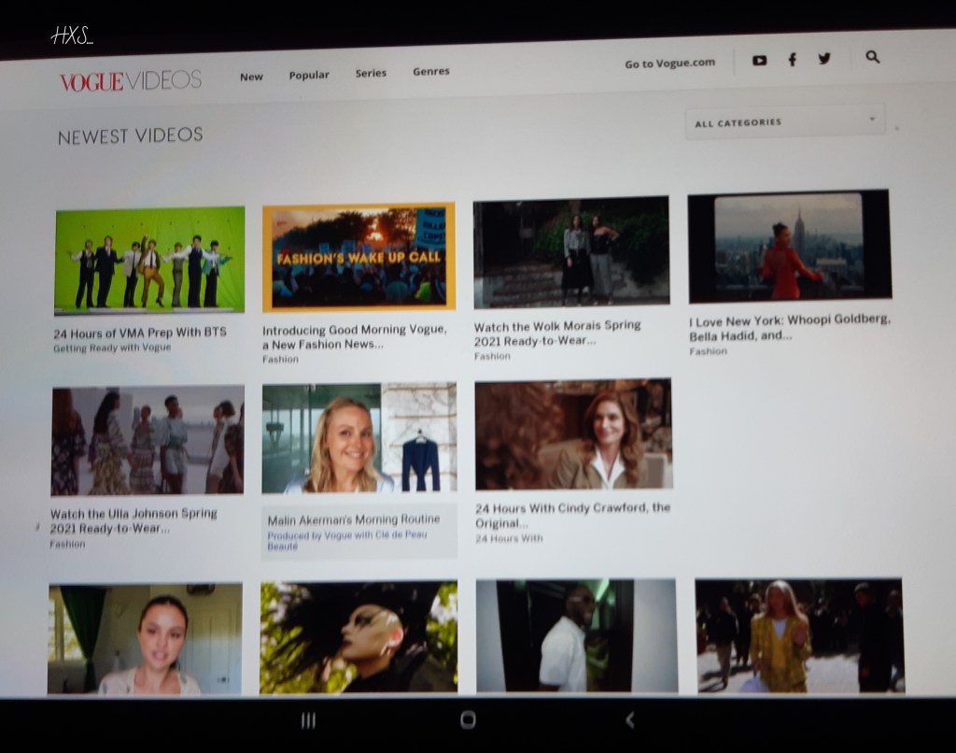The width and height of the screenshot is (956, 753).
Task: Click the Facebook icon in header
Action: pos(792,60)
